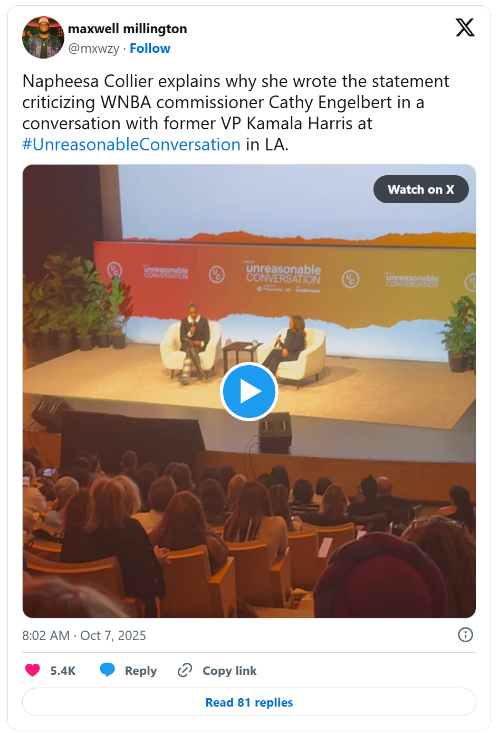Click Read 81 replies button
Viewport: 499px width, 733px height.
(249, 702)
